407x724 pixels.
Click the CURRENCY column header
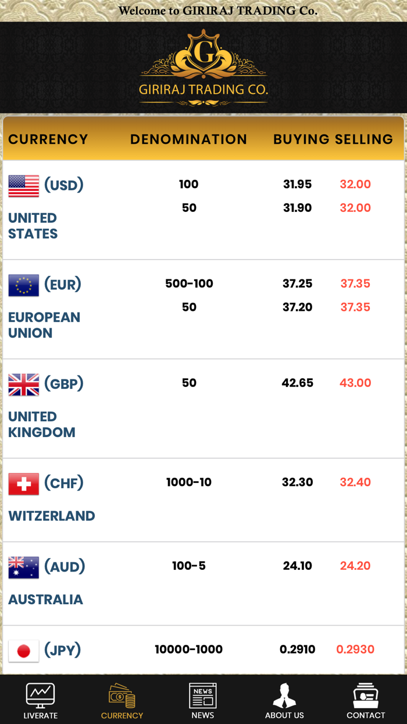48,140
